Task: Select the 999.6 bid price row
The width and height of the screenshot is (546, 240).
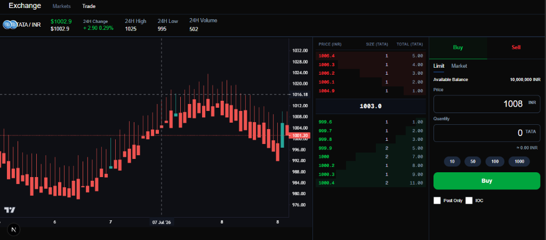Action: tap(371, 122)
